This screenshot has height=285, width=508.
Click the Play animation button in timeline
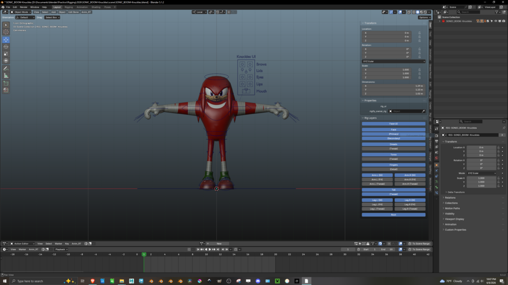[210, 250]
